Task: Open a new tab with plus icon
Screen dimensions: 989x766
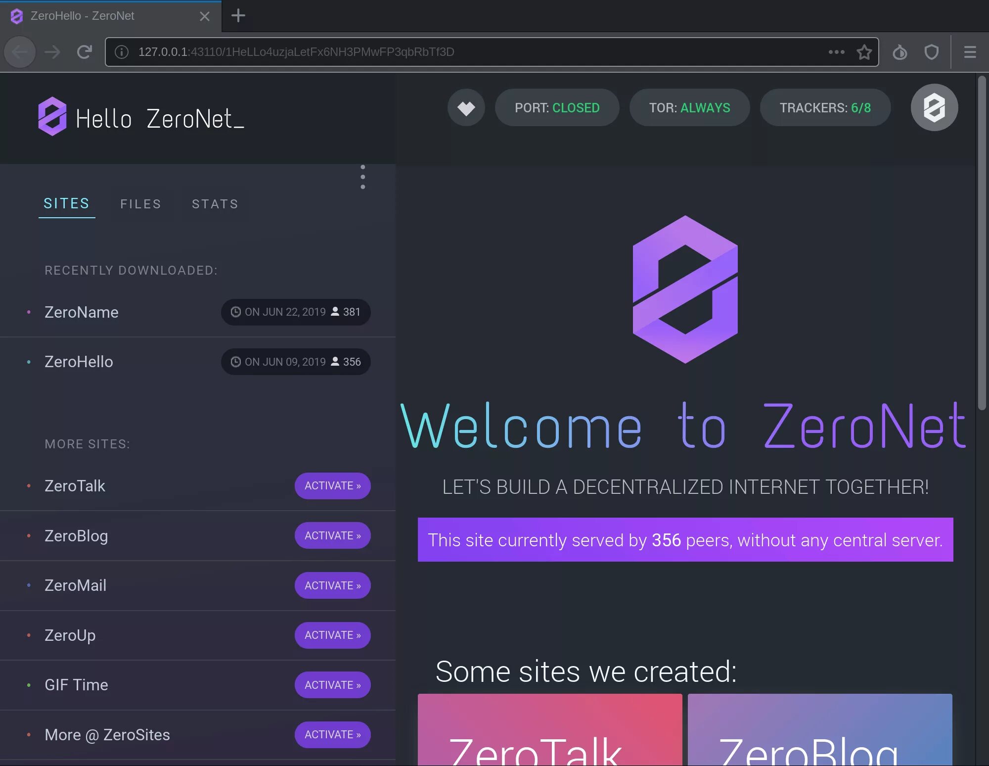Action: click(x=238, y=16)
